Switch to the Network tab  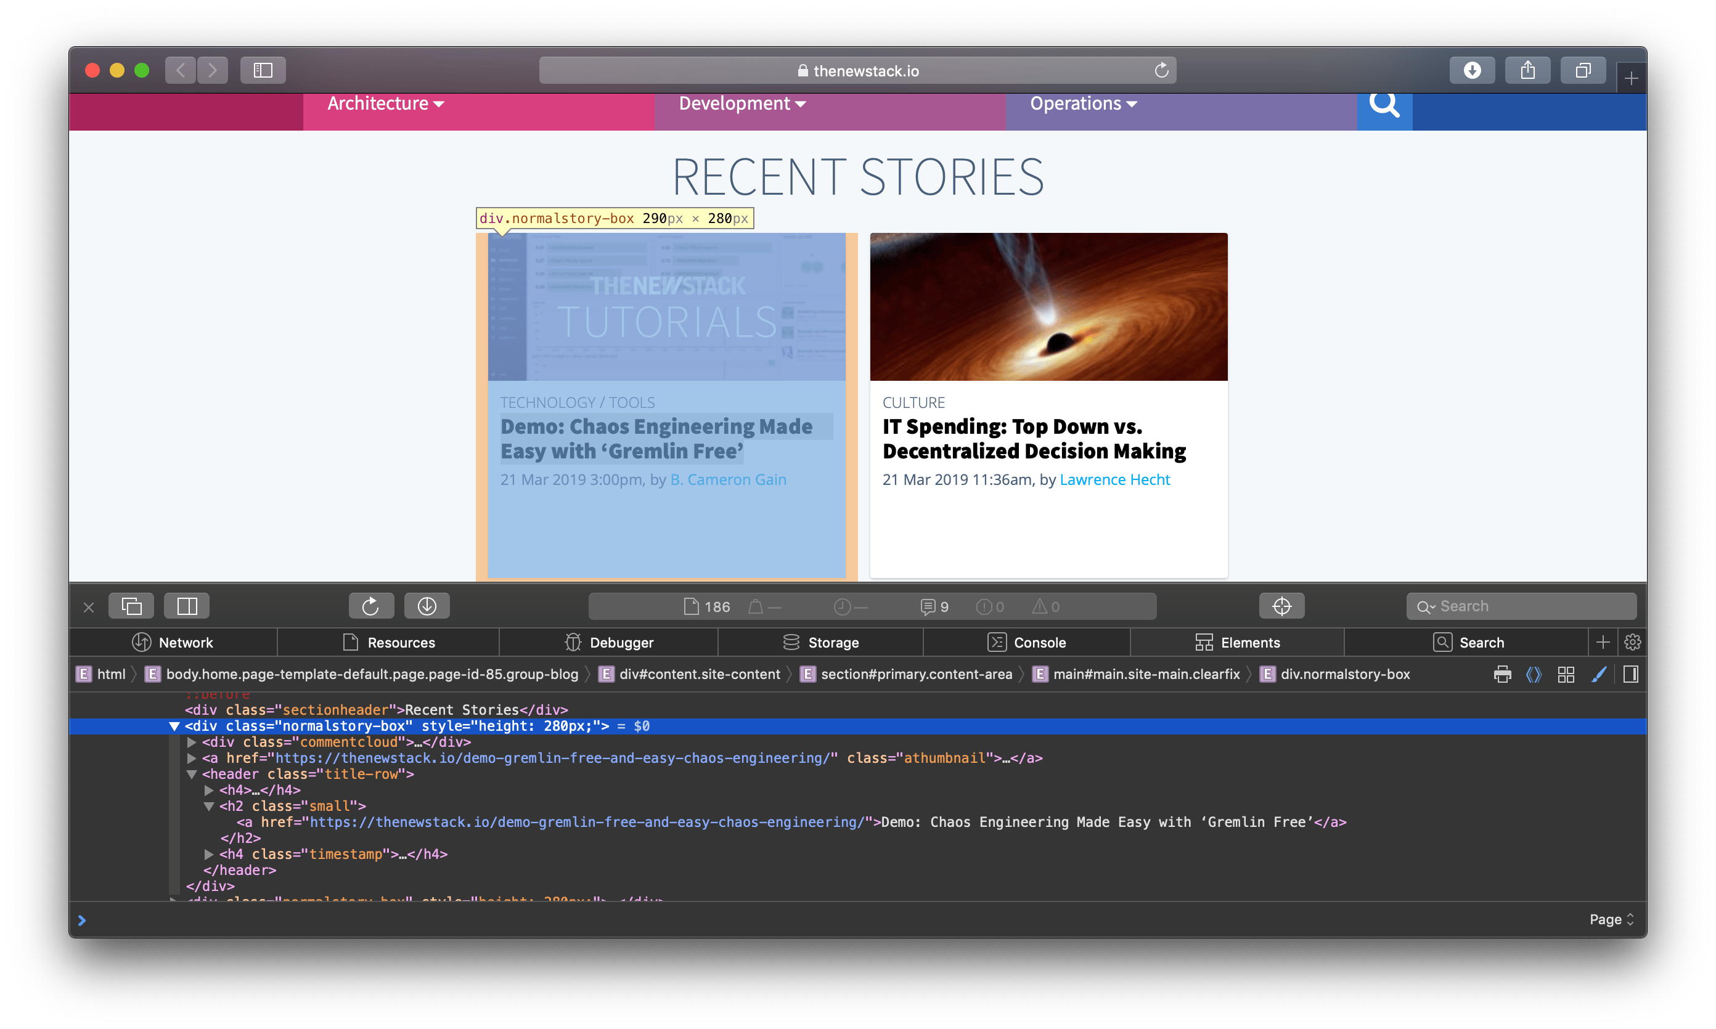click(173, 642)
